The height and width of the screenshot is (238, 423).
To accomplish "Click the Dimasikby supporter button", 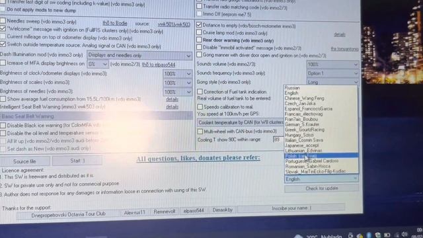I will tap(222, 210).
